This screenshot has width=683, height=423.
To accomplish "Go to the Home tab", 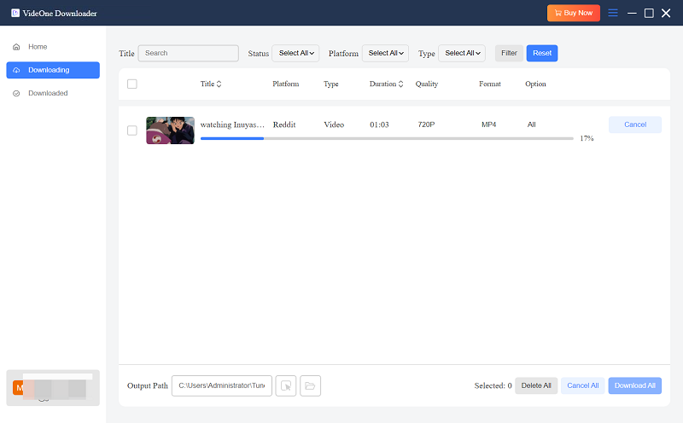I will point(38,47).
